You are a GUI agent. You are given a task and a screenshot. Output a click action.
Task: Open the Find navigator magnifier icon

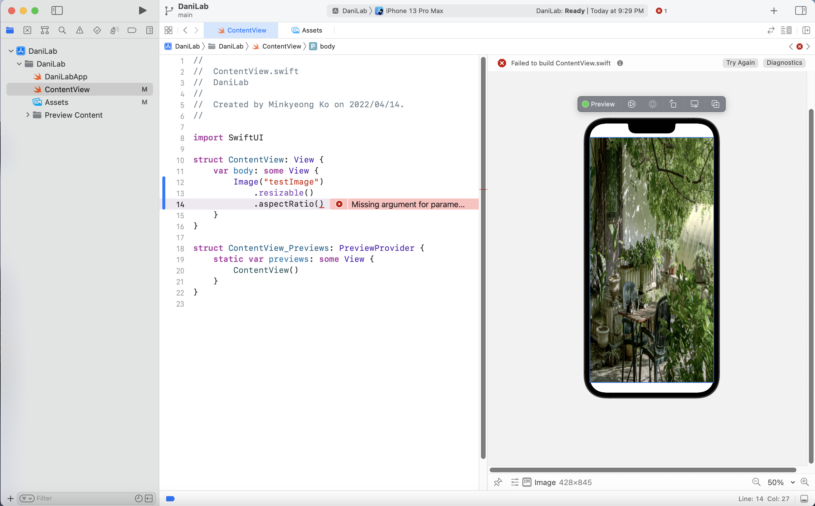(62, 31)
